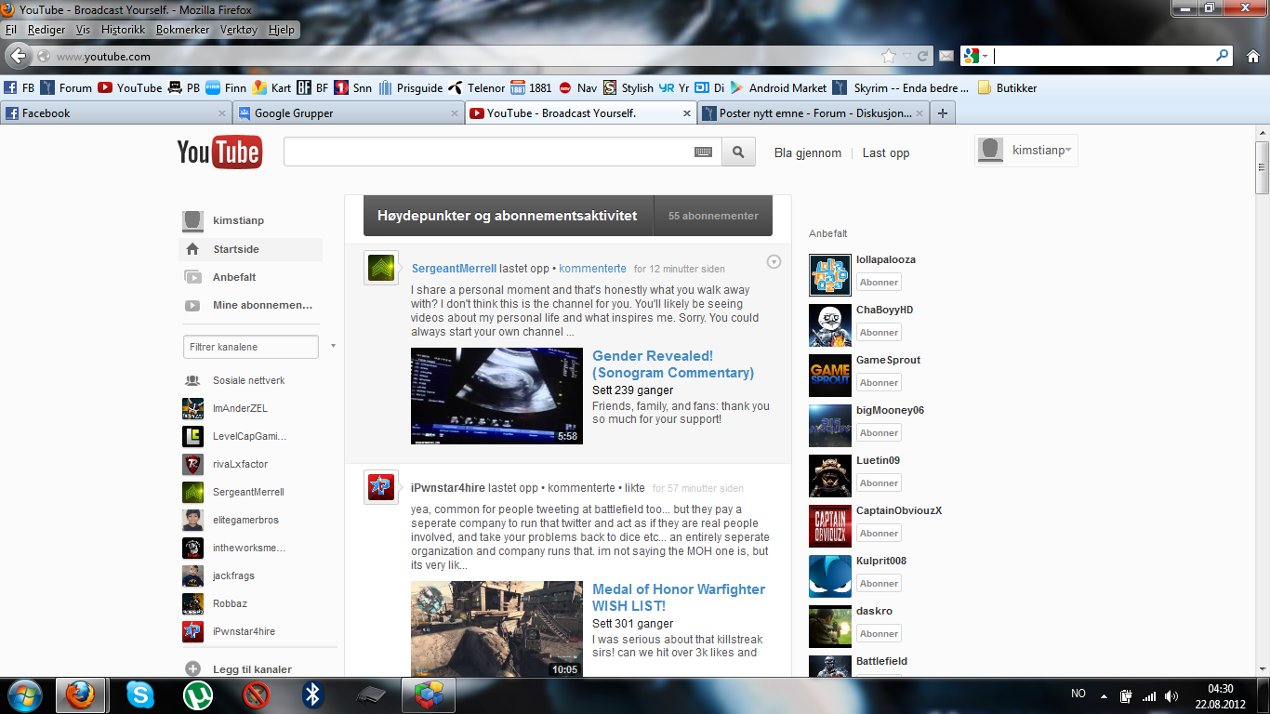This screenshot has height=714, width=1270.
Task: Click the YouTube search magnifier button
Action: pos(739,152)
